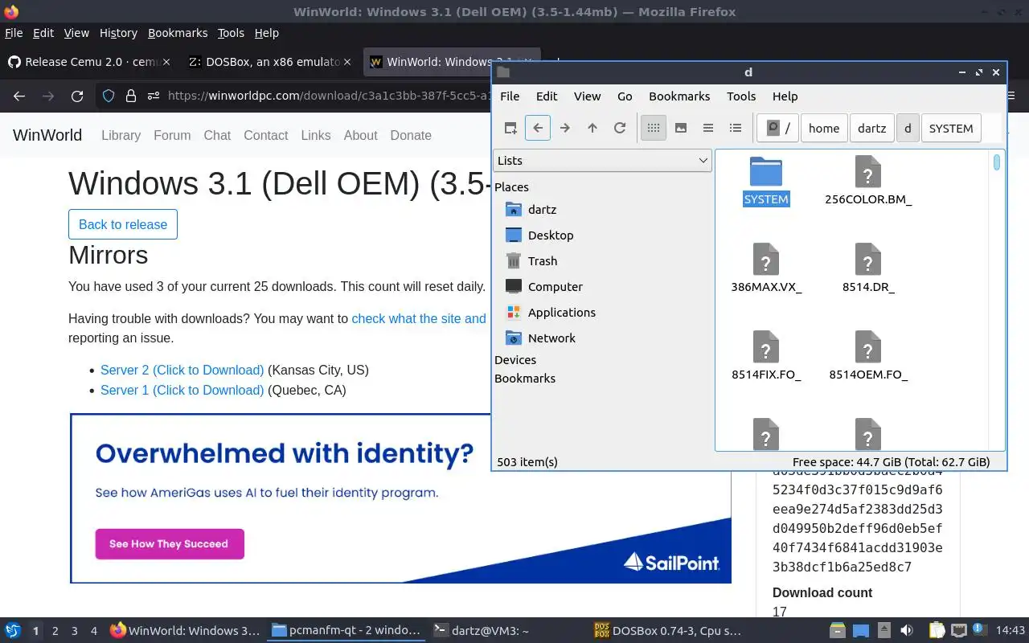Open Chat in WinWorld navbar

(x=217, y=135)
